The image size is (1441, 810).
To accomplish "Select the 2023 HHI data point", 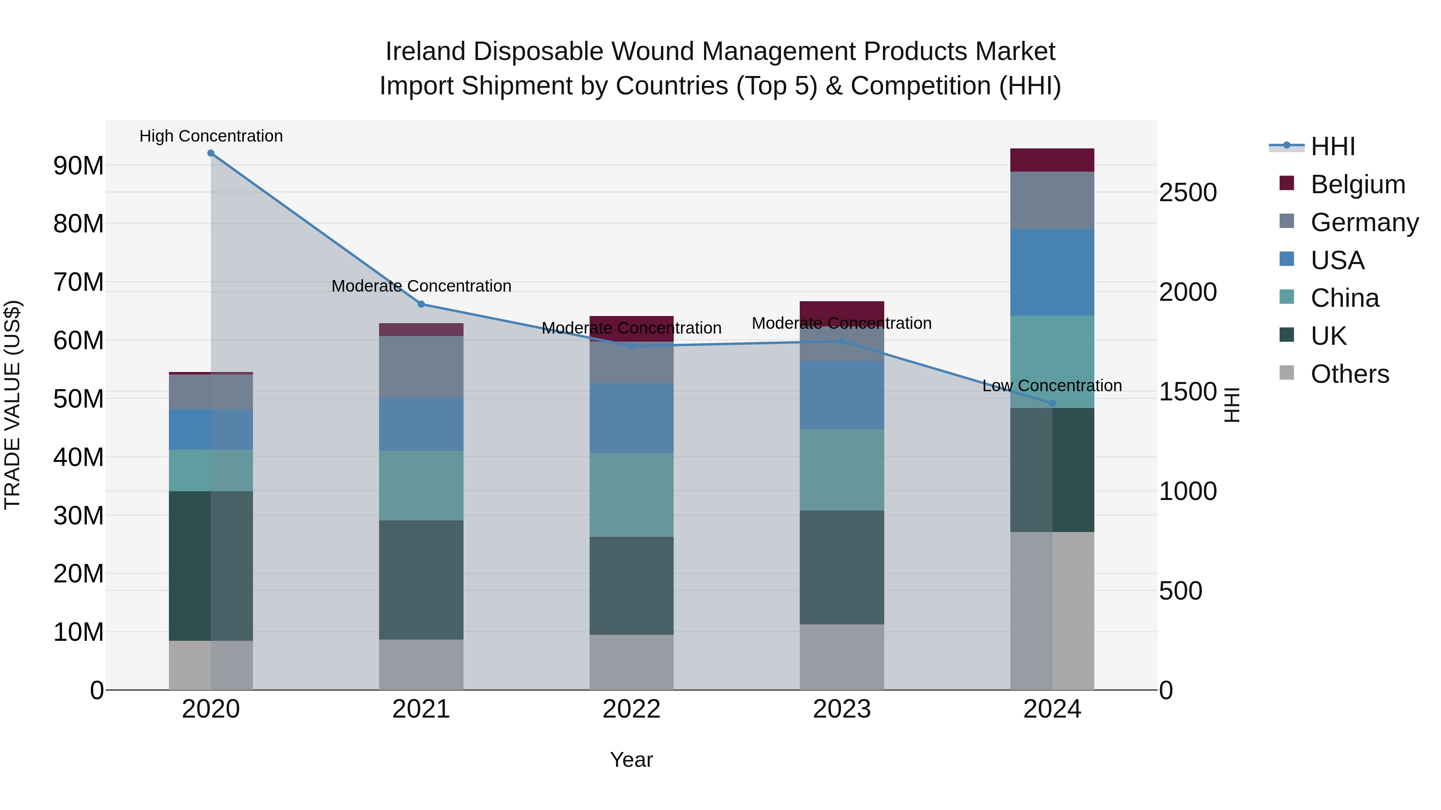I will [842, 341].
